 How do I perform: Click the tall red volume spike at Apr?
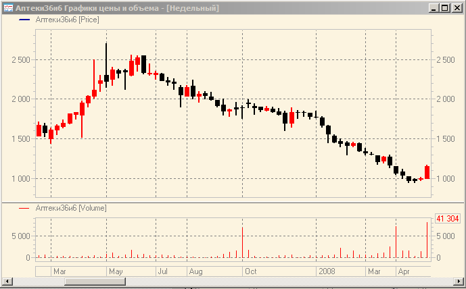pyautogui.click(x=396, y=242)
